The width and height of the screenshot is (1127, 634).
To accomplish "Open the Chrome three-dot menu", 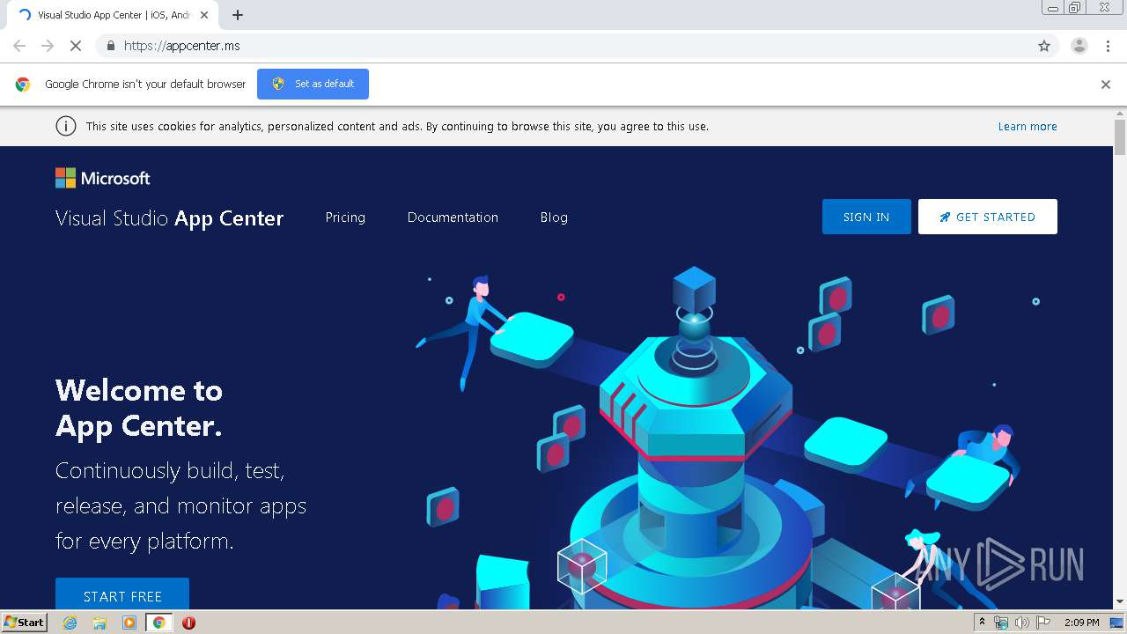I will pyautogui.click(x=1108, y=46).
